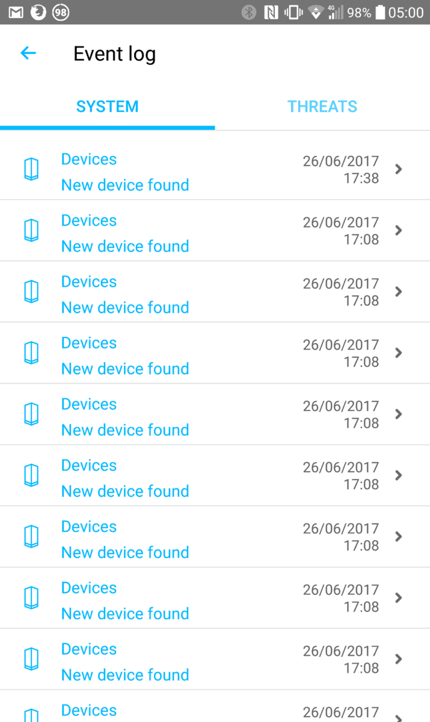The width and height of the screenshot is (430, 722).
Task: Tap the 'Devices' title of fifth event
Action: click(89, 404)
